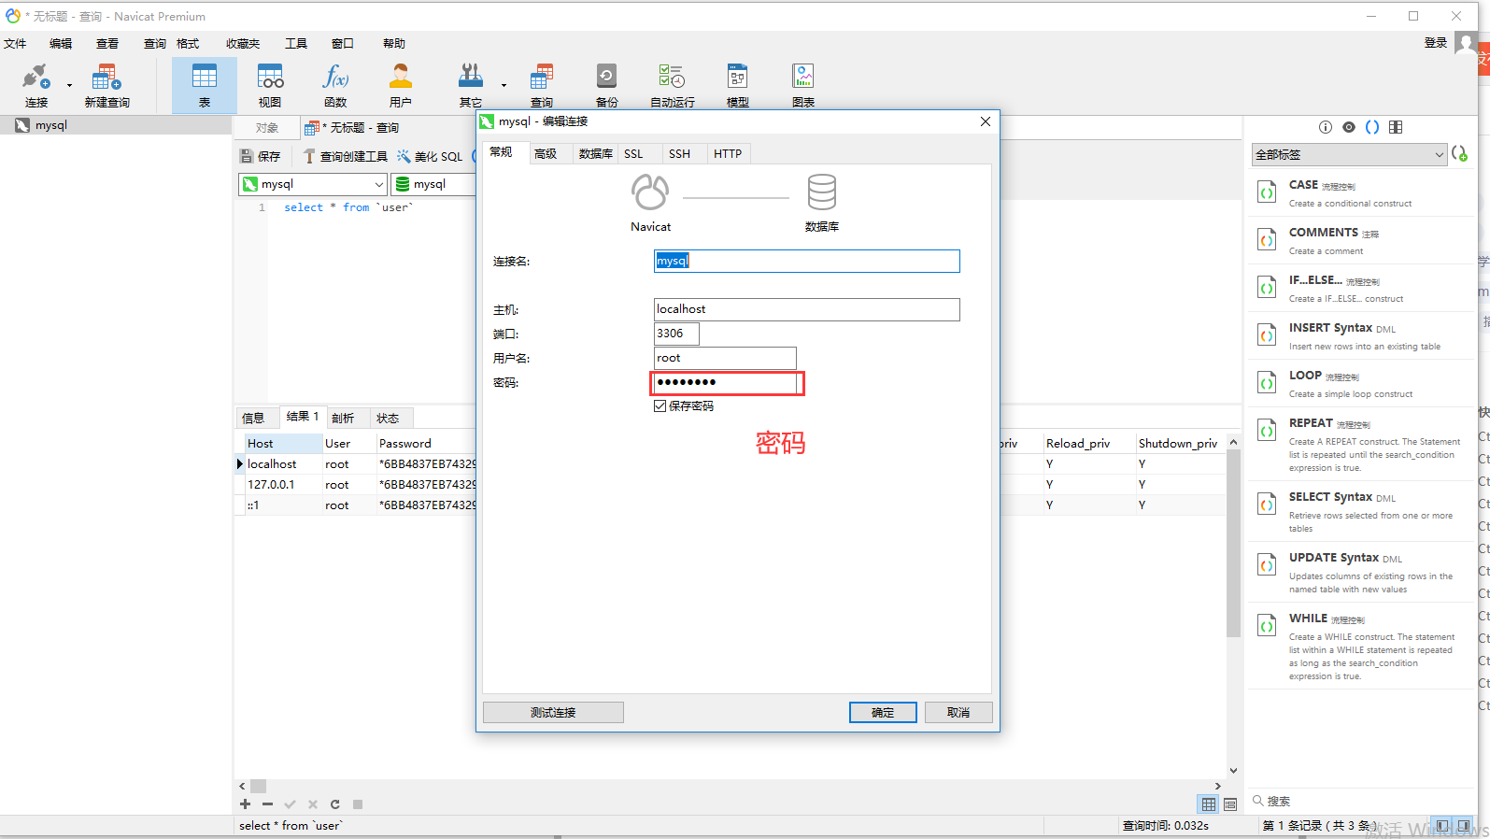The width and height of the screenshot is (1490, 839).
Task: Open 查询创建工具 query builder
Action: coord(346,156)
